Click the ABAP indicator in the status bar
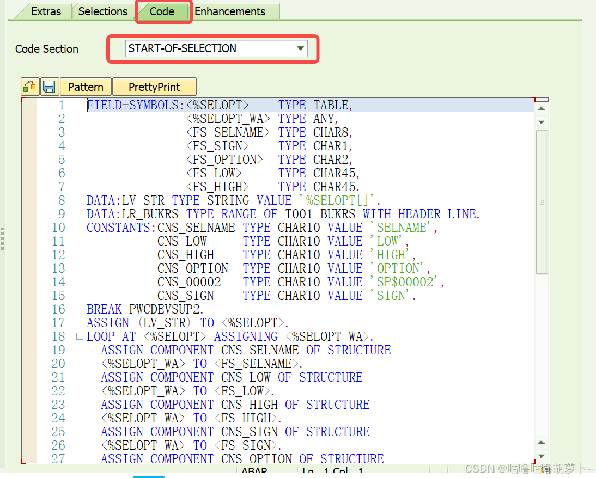 coord(253,471)
